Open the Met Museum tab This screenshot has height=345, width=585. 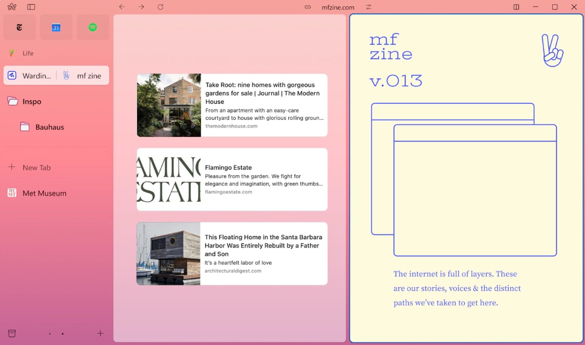tap(56, 193)
